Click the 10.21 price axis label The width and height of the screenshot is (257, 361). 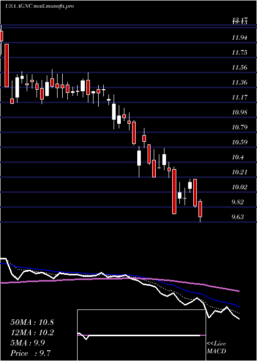(240, 172)
